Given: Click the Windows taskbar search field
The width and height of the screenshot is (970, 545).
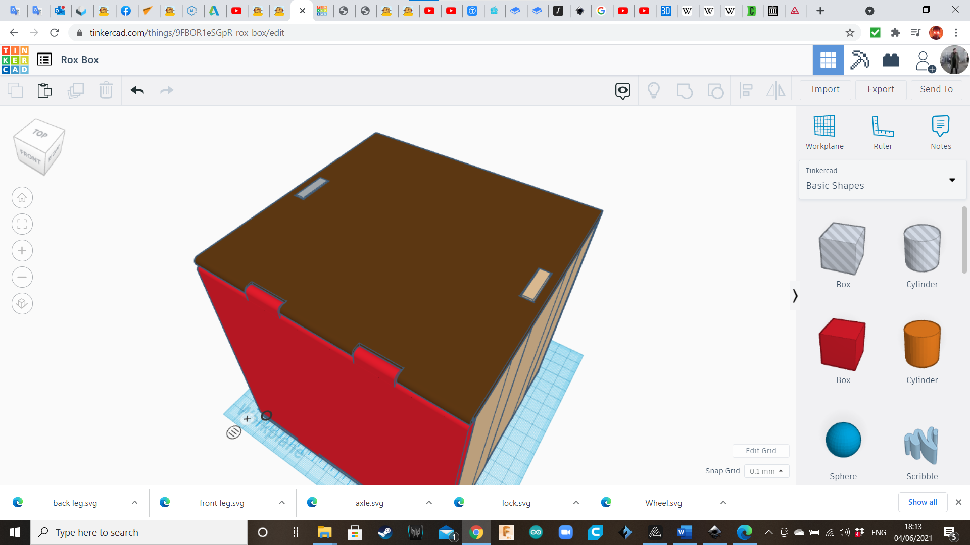Looking at the screenshot, I should 139,532.
